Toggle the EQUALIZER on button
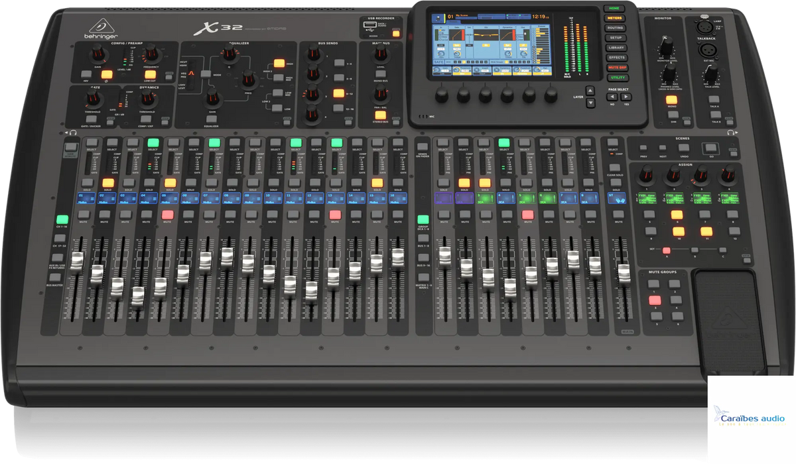This screenshot has width=796, height=464. pos(212,118)
